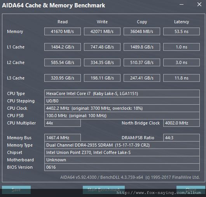Click the L1 Cache Copy value 1489.8 GB/s

coord(142,47)
